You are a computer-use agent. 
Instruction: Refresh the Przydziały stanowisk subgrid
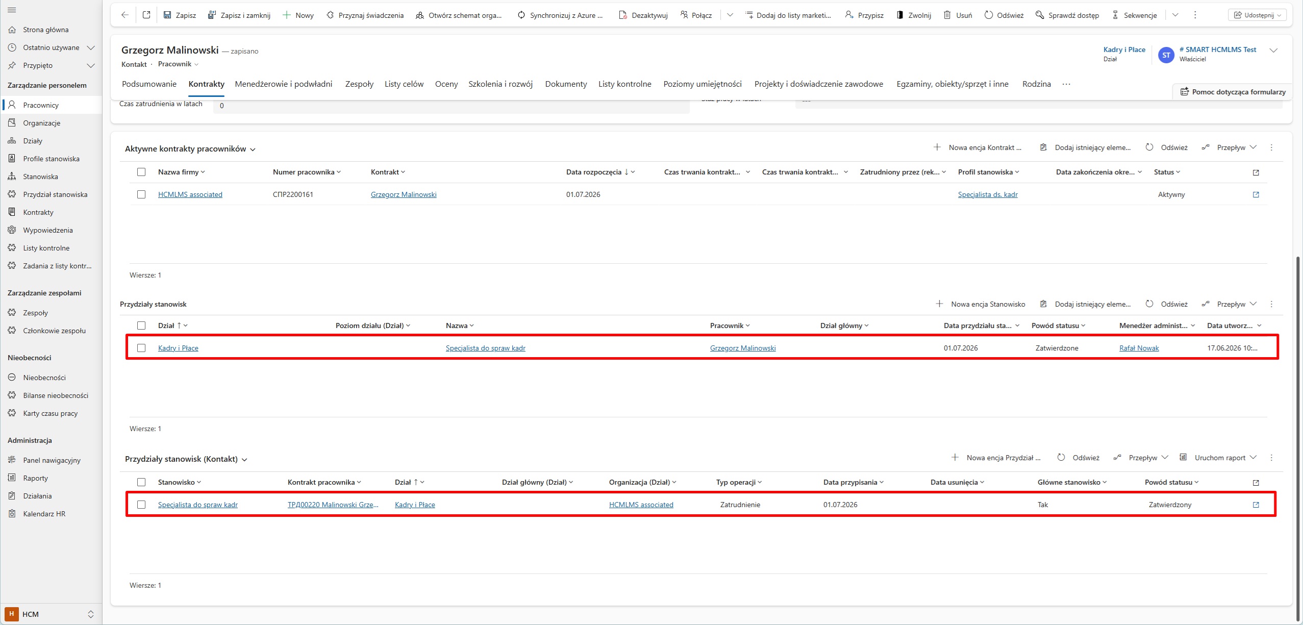click(1167, 304)
